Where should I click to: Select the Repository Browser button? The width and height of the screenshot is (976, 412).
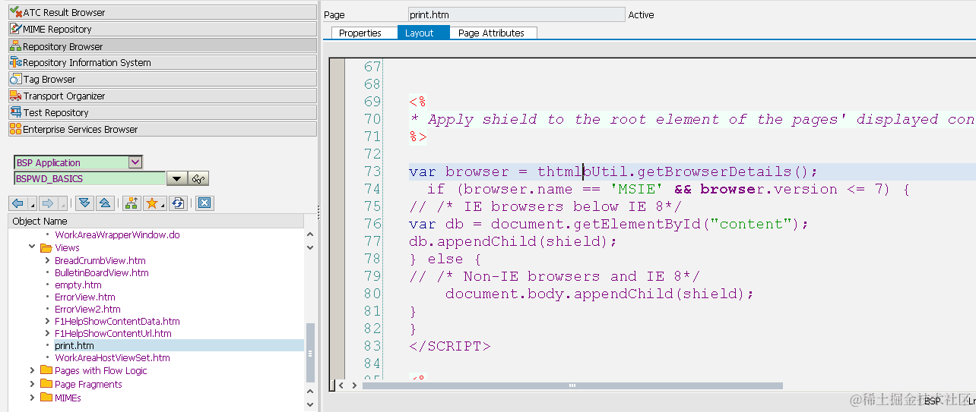[162, 46]
